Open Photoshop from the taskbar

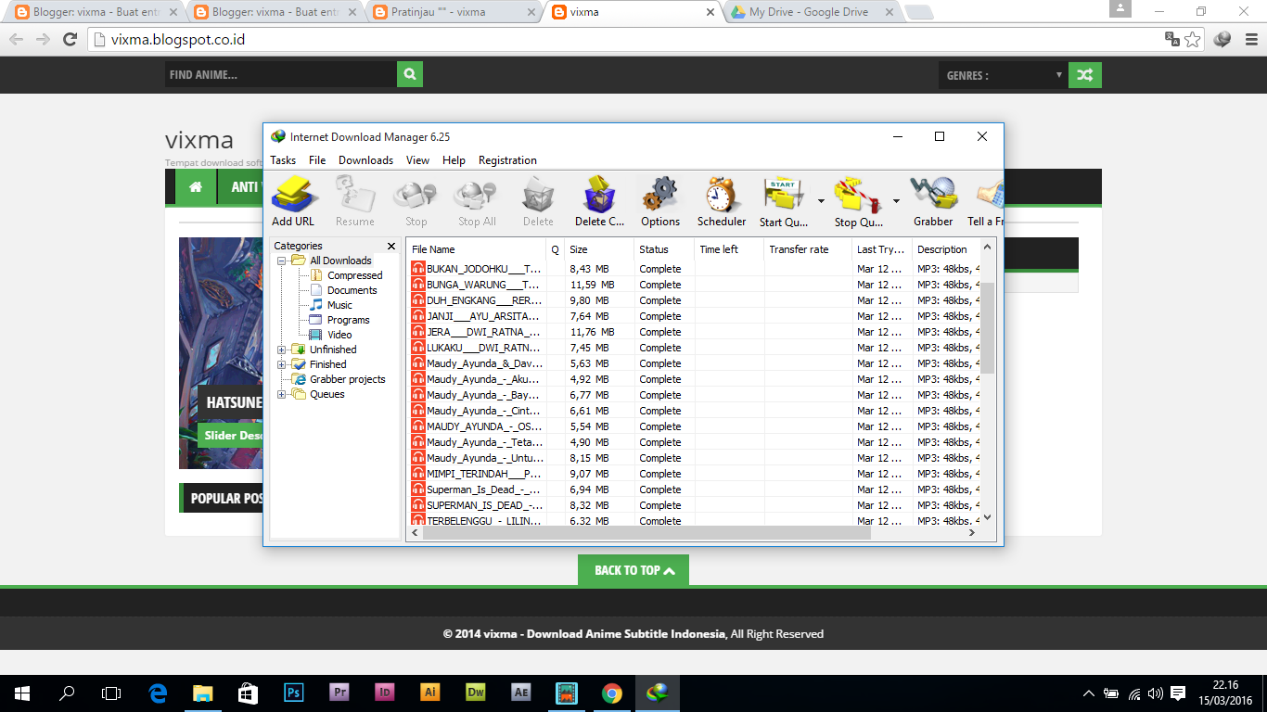[293, 693]
